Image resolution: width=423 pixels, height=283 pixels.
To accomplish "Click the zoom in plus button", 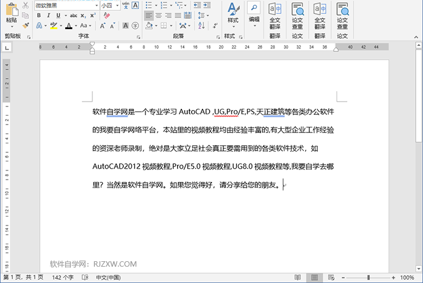I will pos(393,278).
